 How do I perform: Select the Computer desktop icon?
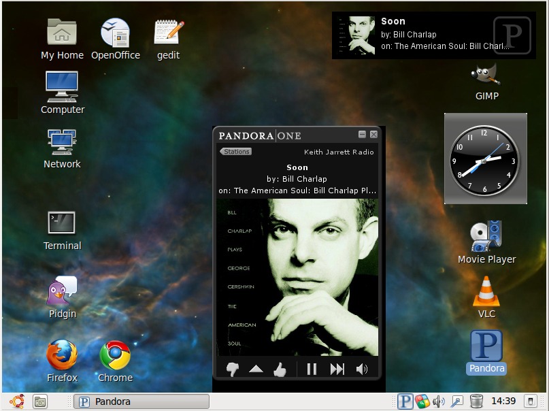tap(63, 93)
